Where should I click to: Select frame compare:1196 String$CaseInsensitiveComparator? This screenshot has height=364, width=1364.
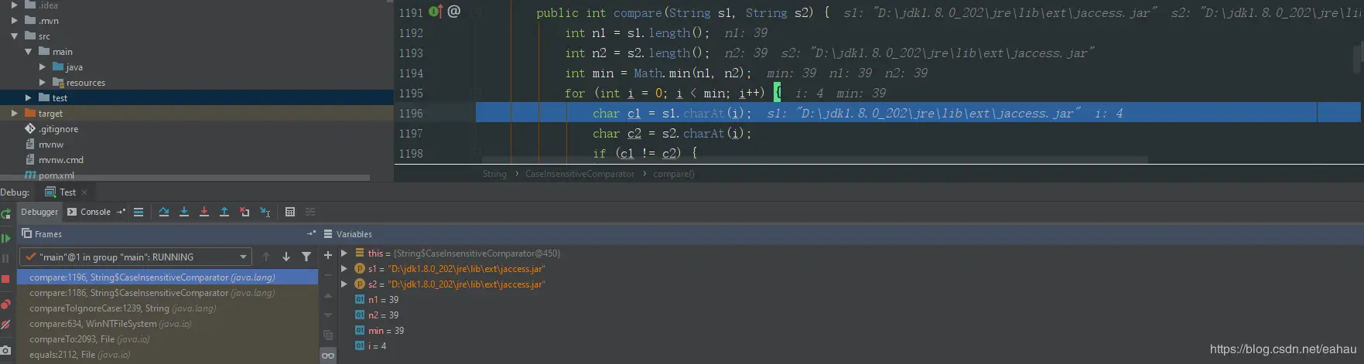coord(167,277)
